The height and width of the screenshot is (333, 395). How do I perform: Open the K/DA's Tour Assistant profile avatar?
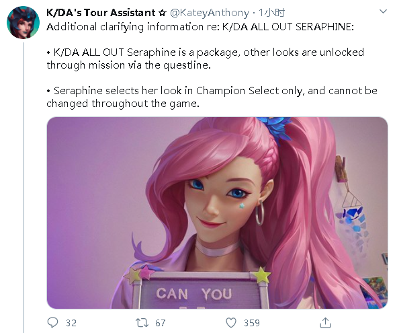coord(23,22)
